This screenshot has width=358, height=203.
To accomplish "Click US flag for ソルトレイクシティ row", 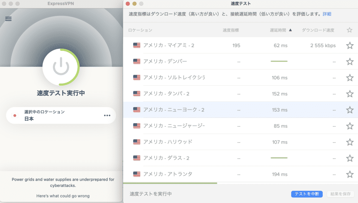I will point(137,78).
